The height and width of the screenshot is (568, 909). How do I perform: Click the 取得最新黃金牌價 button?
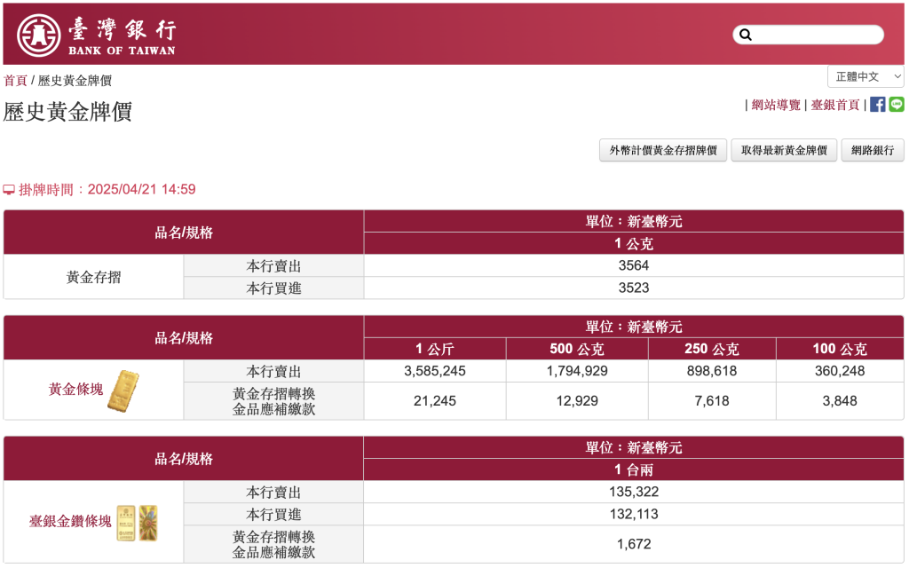tap(784, 150)
